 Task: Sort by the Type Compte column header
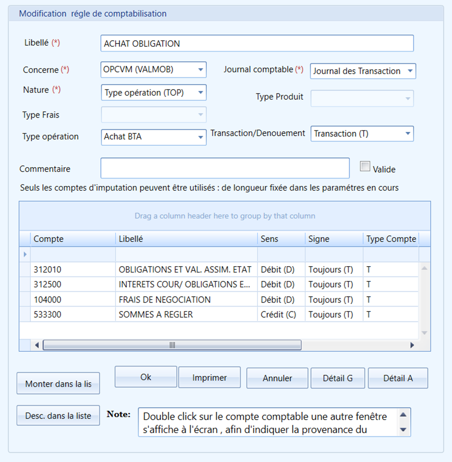[391, 239]
